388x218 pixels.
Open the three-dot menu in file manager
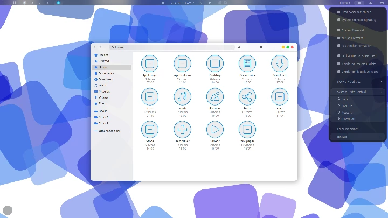274,47
